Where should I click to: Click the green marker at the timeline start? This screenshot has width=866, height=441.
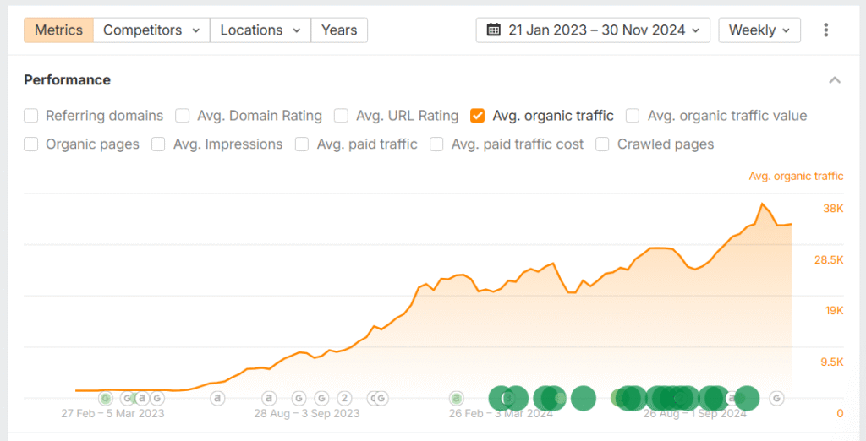(x=105, y=398)
